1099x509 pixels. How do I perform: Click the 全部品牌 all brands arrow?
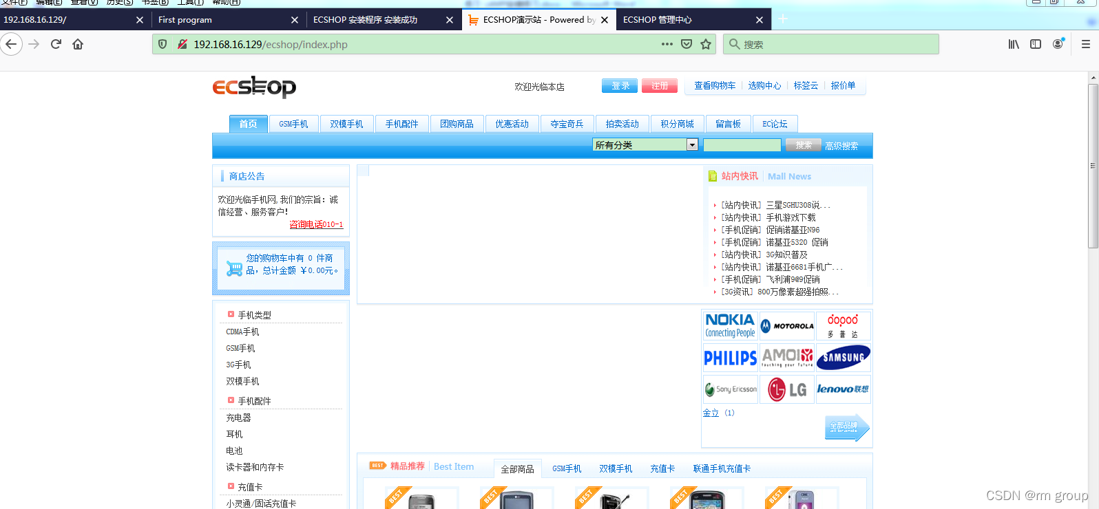click(847, 427)
